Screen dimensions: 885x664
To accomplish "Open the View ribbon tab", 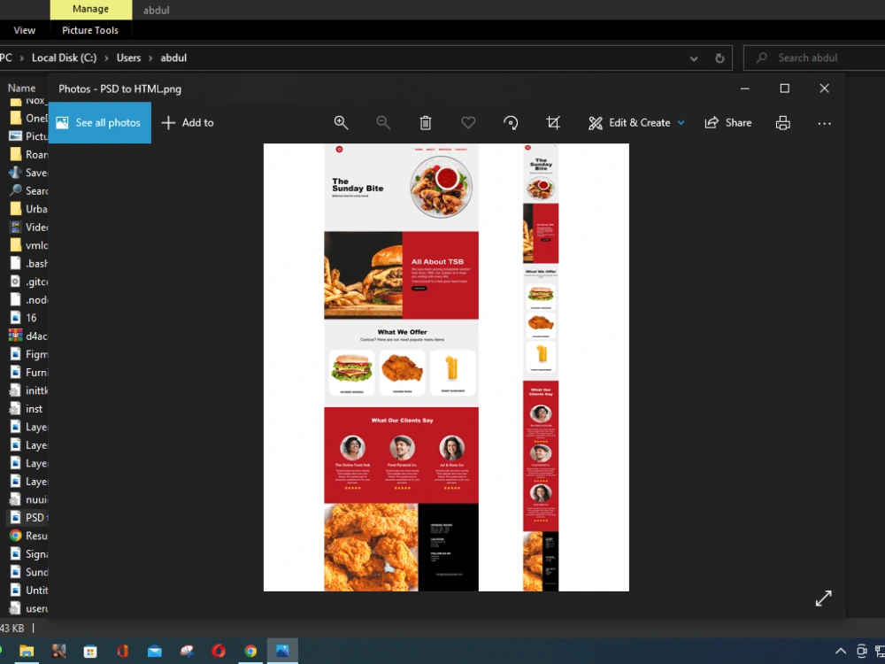I will 24,30.
